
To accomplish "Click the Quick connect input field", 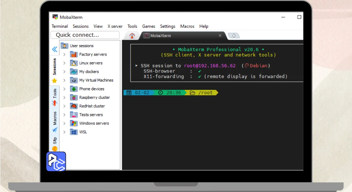I will coord(85,35).
